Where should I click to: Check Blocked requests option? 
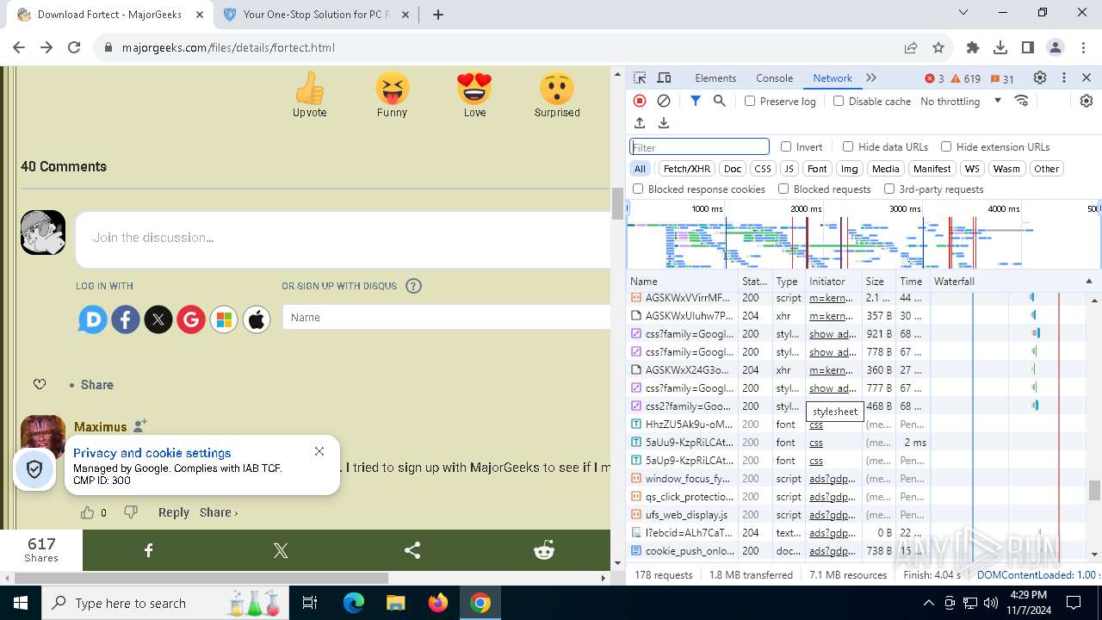coord(783,189)
